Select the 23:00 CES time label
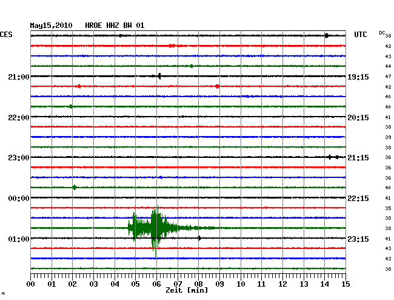This screenshot has width=394, height=300. (19, 158)
